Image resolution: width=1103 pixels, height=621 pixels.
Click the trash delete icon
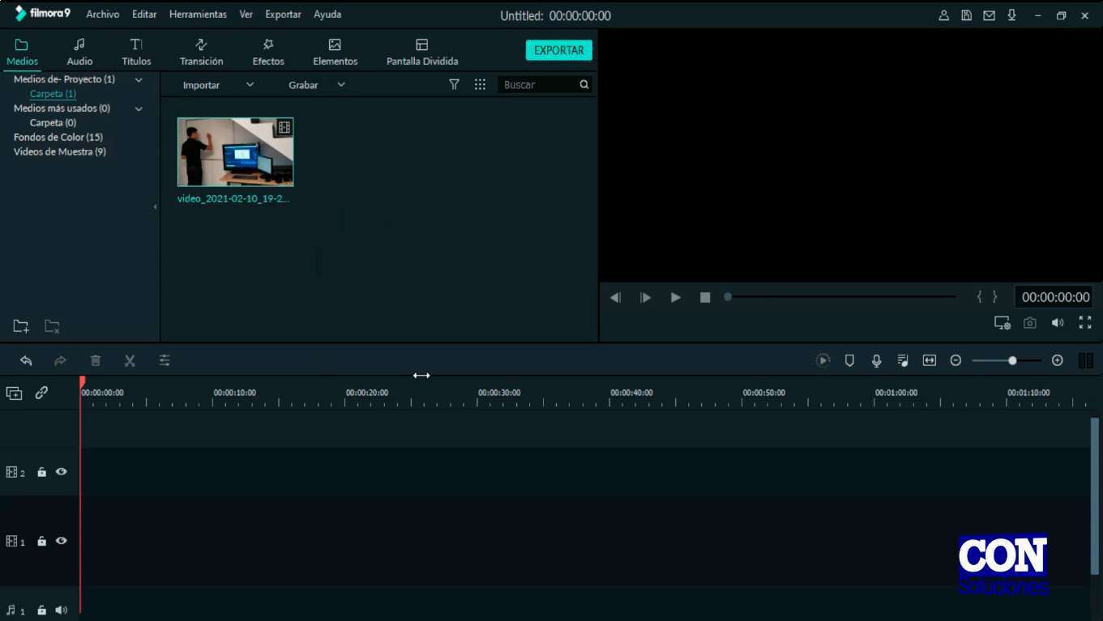click(96, 360)
